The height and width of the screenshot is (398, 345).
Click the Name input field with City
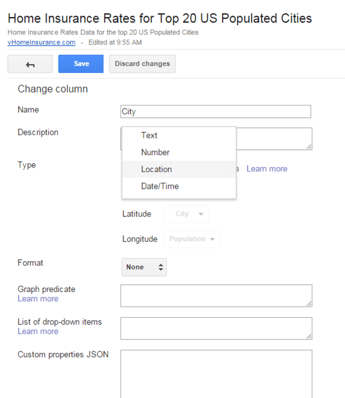[x=216, y=112]
